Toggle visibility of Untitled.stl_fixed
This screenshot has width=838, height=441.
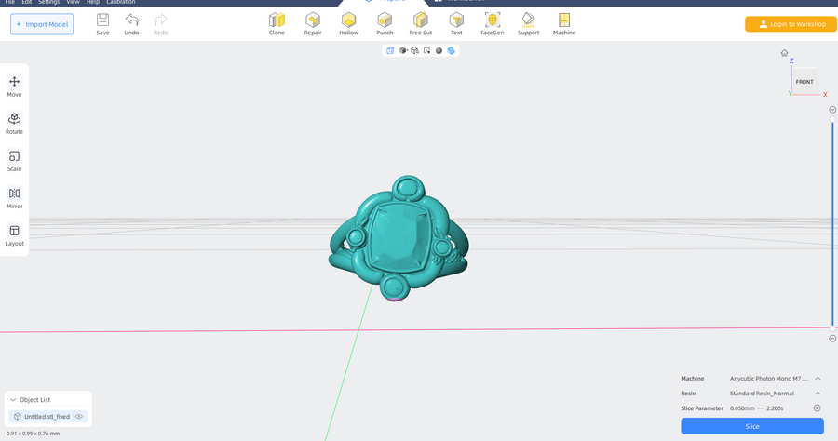tap(79, 417)
